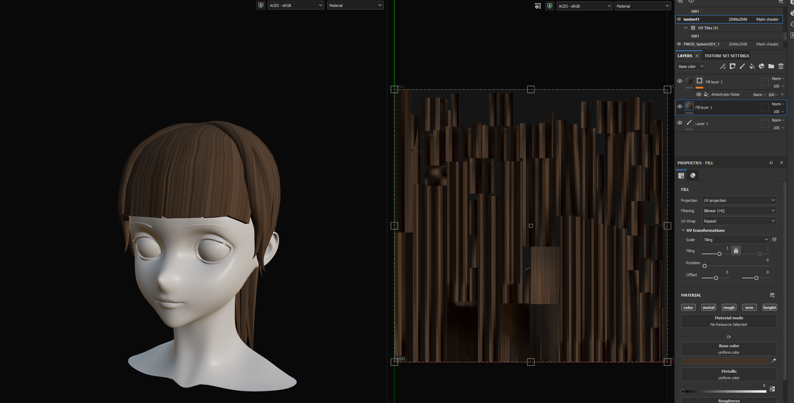Toggle visibility of Anisotropic Noise effect
This screenshot has height=403, width=794.
[699, 94]
